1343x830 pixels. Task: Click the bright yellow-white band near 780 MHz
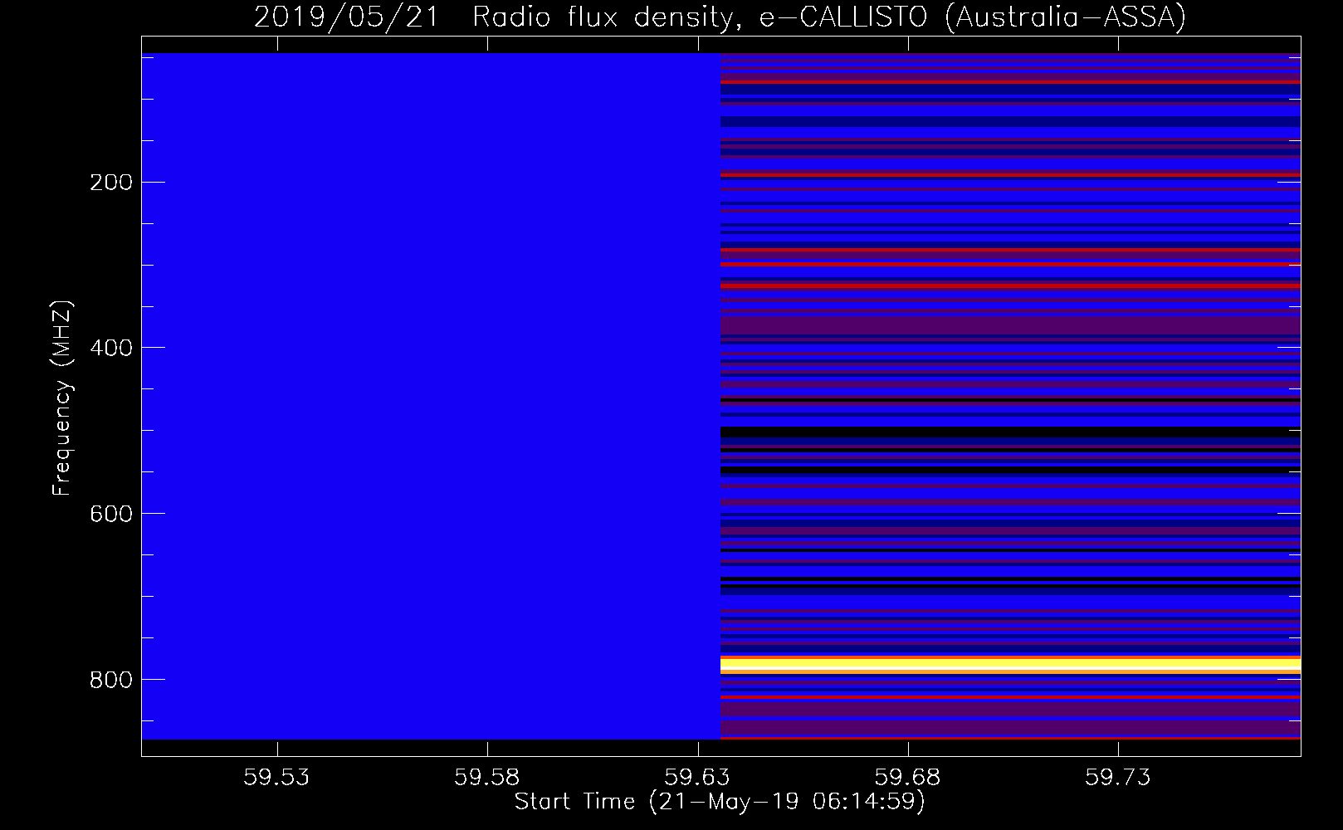point(1010,664)
